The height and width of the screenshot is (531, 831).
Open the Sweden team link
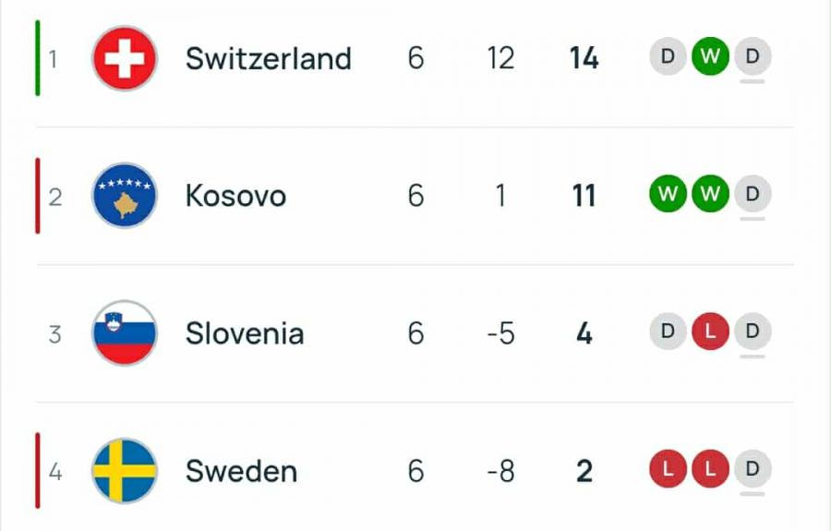[x=241, y=471]
